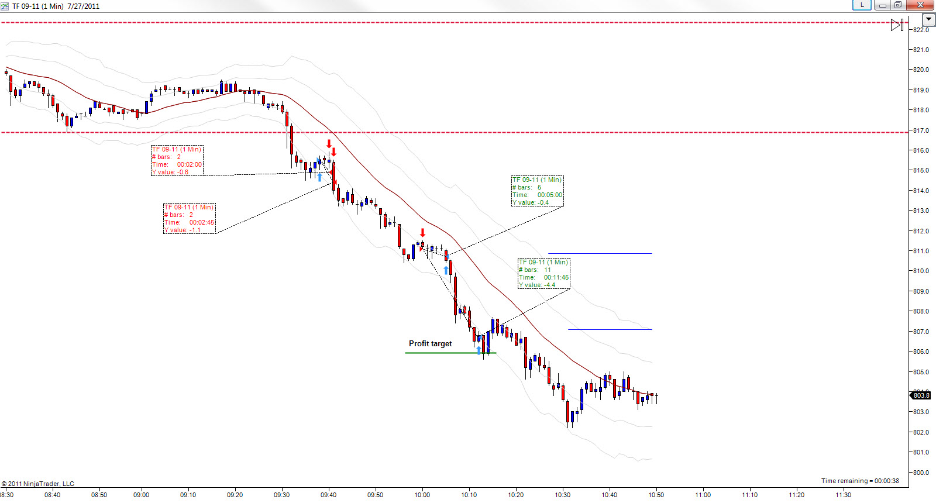Click the 800.0 price axis label
The height and width of the screenshot is (503, 936).
click(x=921, y=473)
